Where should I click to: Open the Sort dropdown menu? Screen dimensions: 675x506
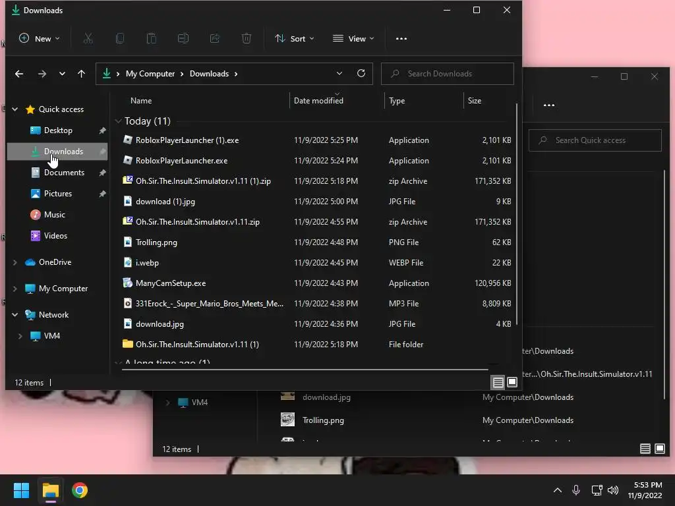click(295, 39)
